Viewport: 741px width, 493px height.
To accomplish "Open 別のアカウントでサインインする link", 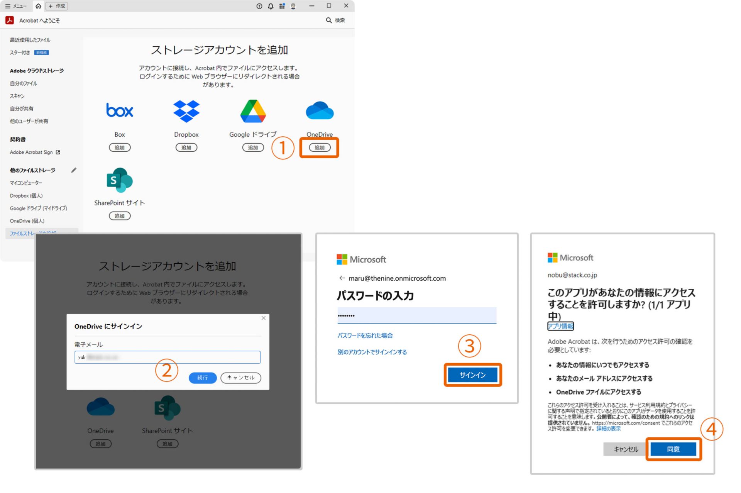I will pyautogui.click(x=372, y=352).
